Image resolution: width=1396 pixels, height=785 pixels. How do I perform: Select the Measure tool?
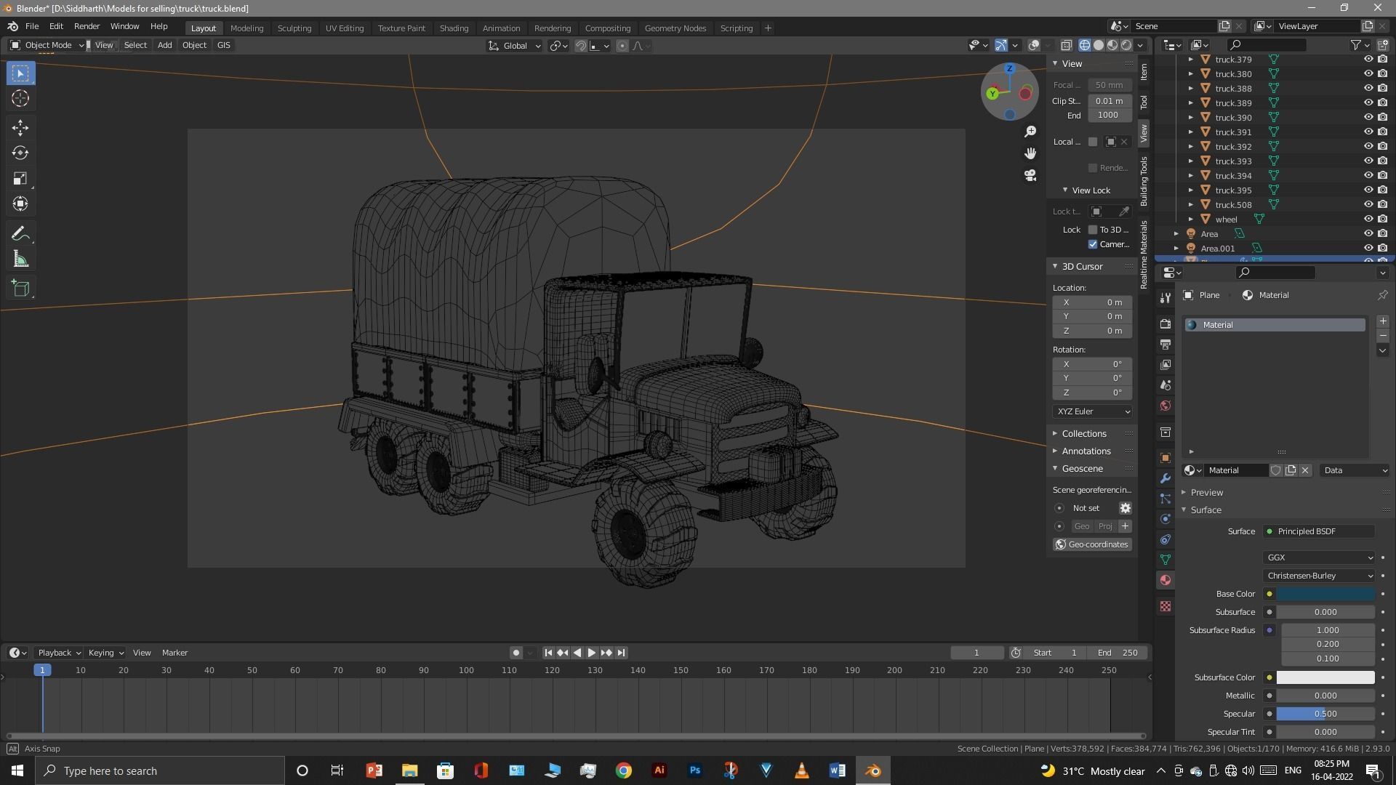20,259
